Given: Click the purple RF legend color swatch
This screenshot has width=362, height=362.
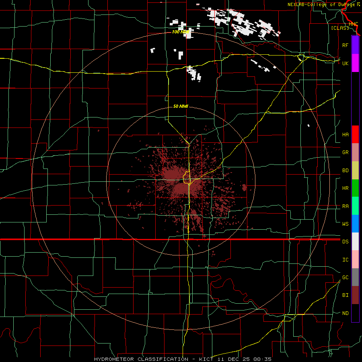Looking at the screenshot, I should pyautogui.click(x=355, y=45).
